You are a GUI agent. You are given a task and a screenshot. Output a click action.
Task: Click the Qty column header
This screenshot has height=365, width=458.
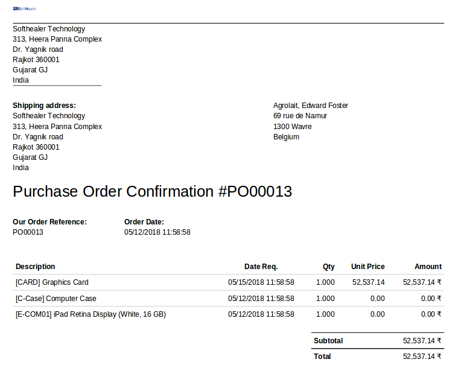328,267
